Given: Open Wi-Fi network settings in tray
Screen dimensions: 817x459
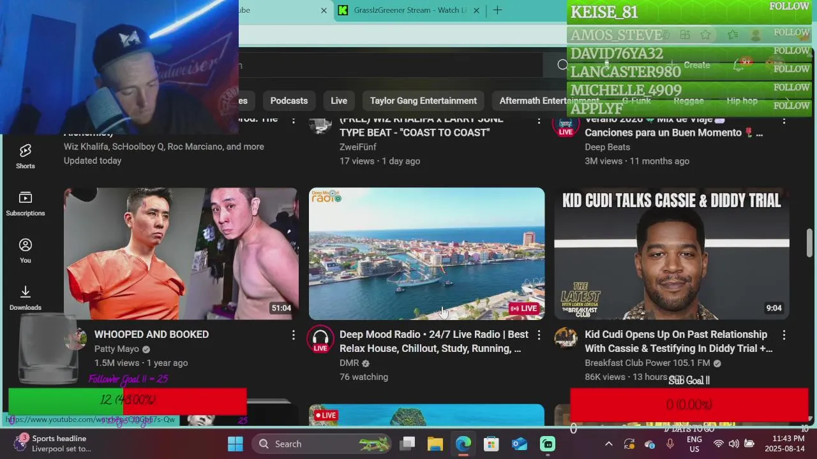Looking at the screenshot, I should (719, 444).
